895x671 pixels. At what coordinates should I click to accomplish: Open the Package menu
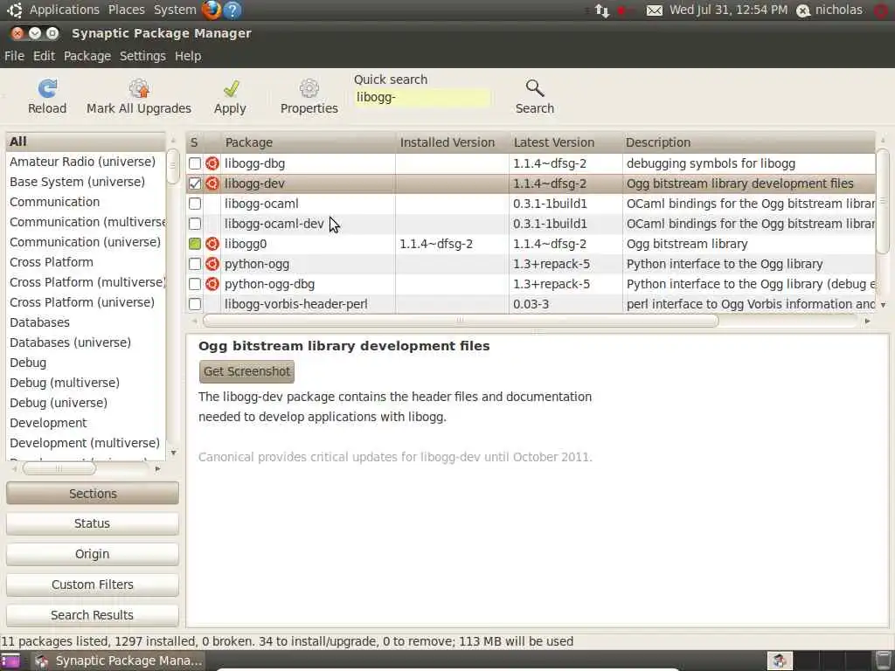[x=87, y=56]
